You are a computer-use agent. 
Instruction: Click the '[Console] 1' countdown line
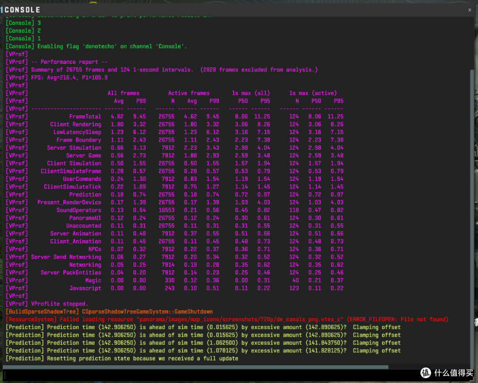[23, 39]
